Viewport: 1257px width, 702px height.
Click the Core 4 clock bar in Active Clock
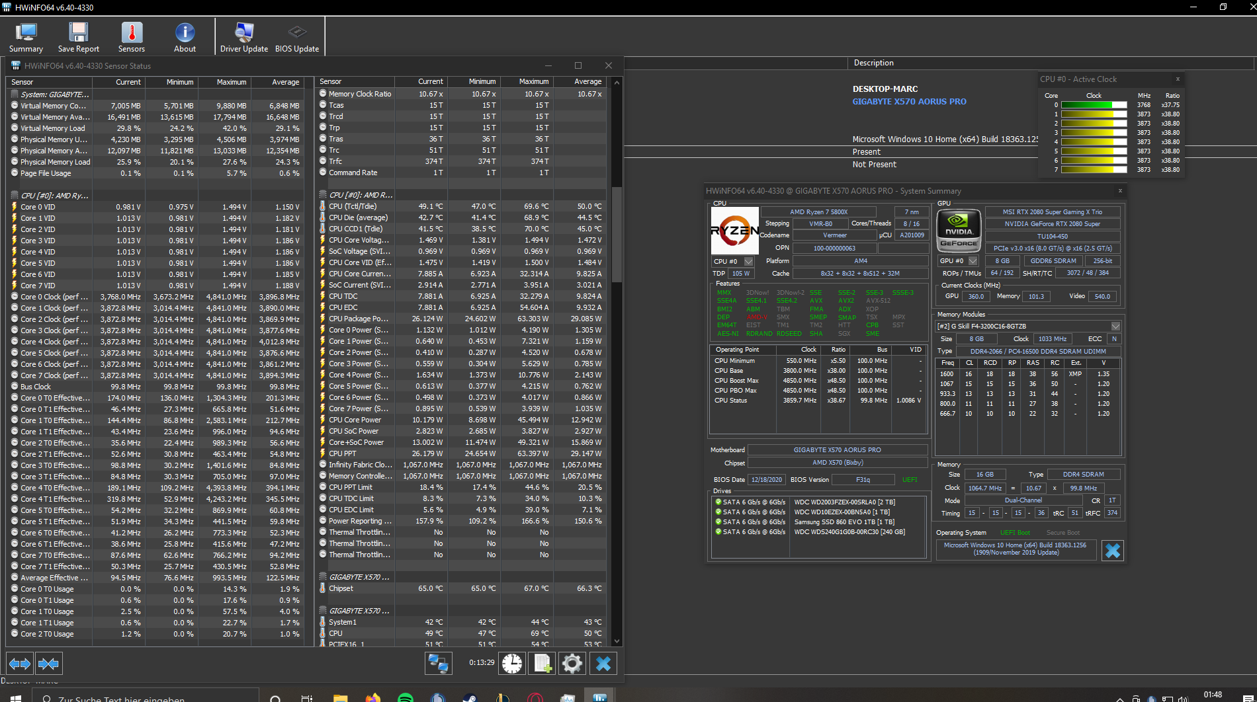(x=1094, y=141)
